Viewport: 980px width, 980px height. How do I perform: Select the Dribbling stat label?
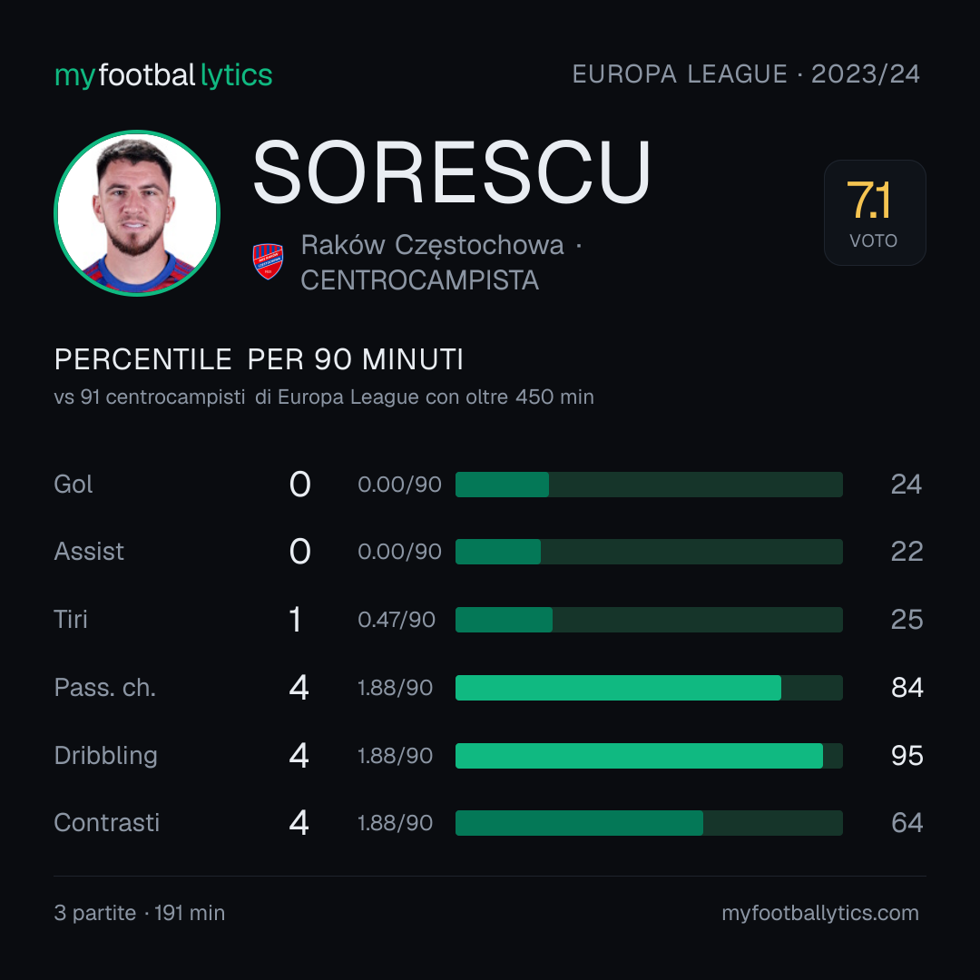[x=105, y=756]
